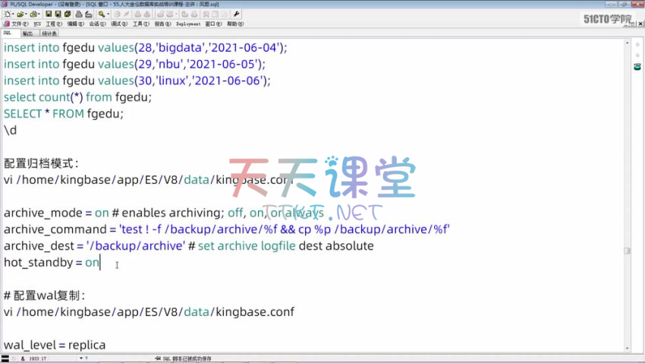The height and width of the screenshot is (363, 645).
Task: Click the vertical scrollbar thumb in editor
Action: click(627, 251)
